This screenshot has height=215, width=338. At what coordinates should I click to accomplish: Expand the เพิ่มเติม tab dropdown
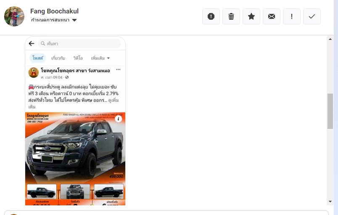point(100,58)
